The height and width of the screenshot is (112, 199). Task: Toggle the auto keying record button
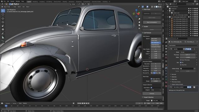[x=74, y=103]
